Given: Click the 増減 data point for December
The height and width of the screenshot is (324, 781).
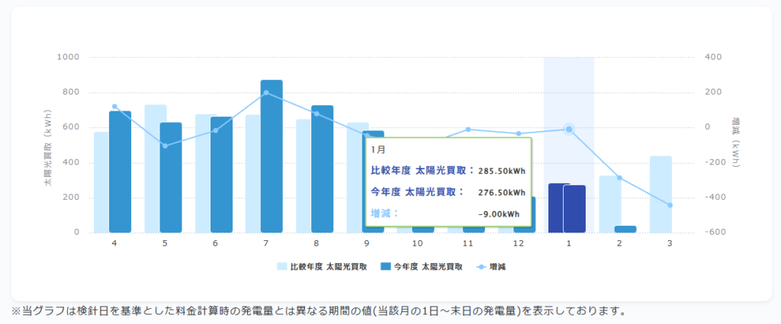Looking at the screenshot, I should coord(519,134).
